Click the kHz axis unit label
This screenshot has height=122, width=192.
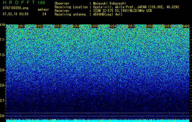[3, 25]
